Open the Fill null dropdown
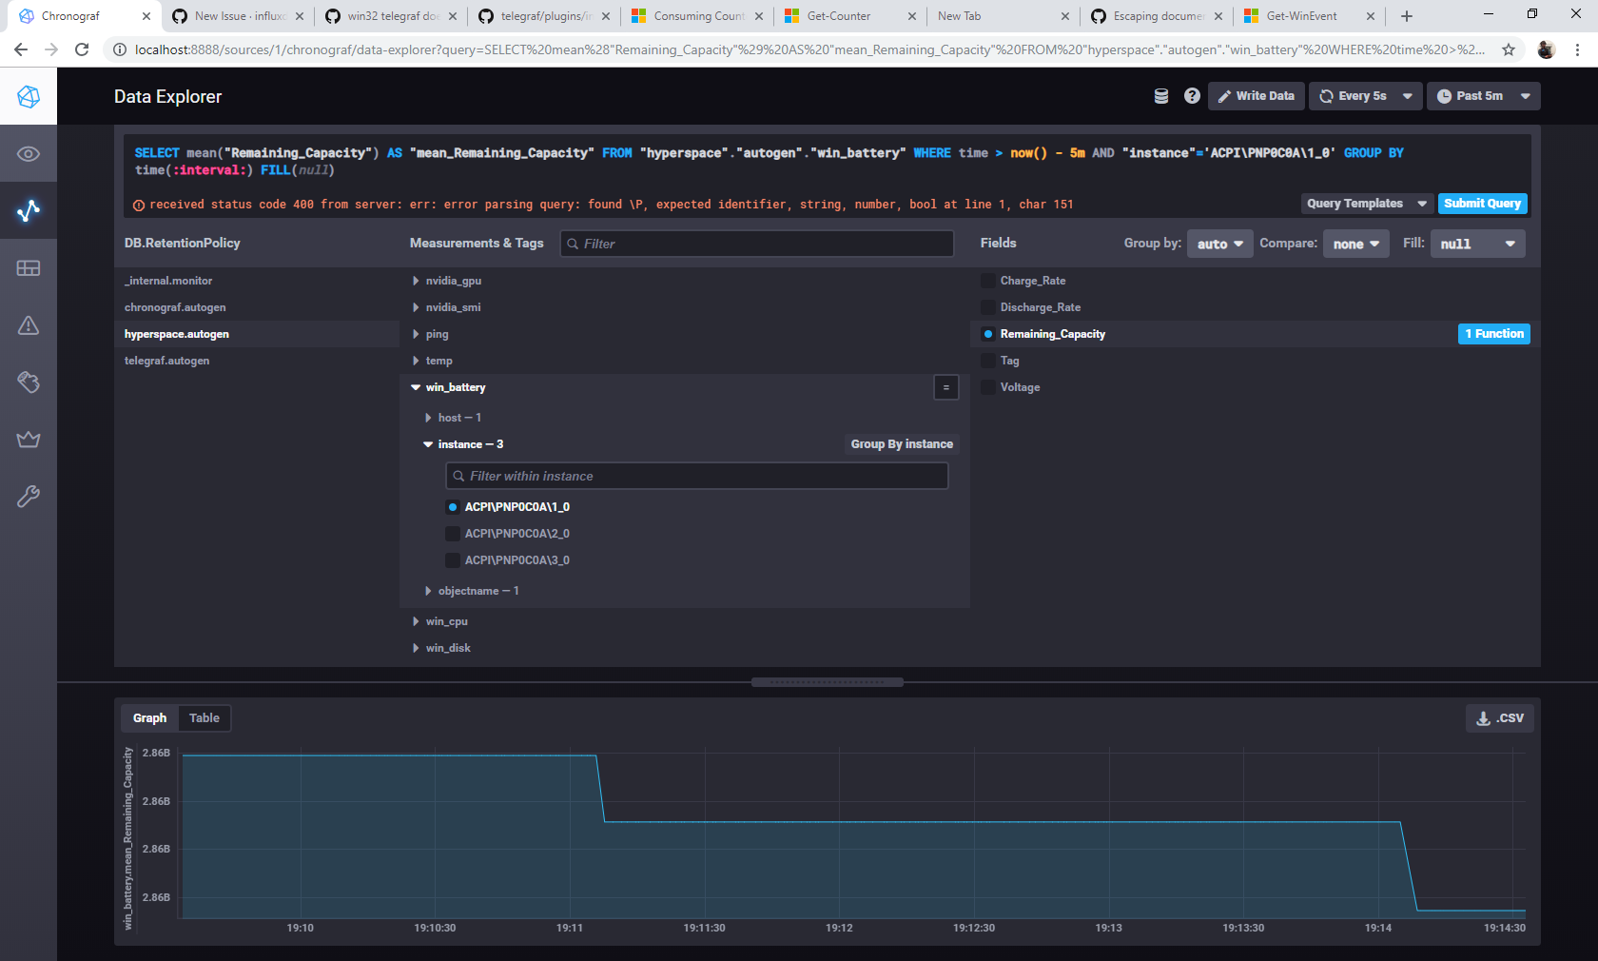 (1477, 244)
